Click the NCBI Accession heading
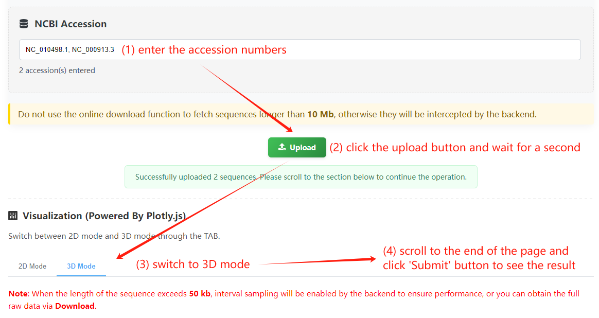This screenshot has height=318, width=599. tap(71, 24)
